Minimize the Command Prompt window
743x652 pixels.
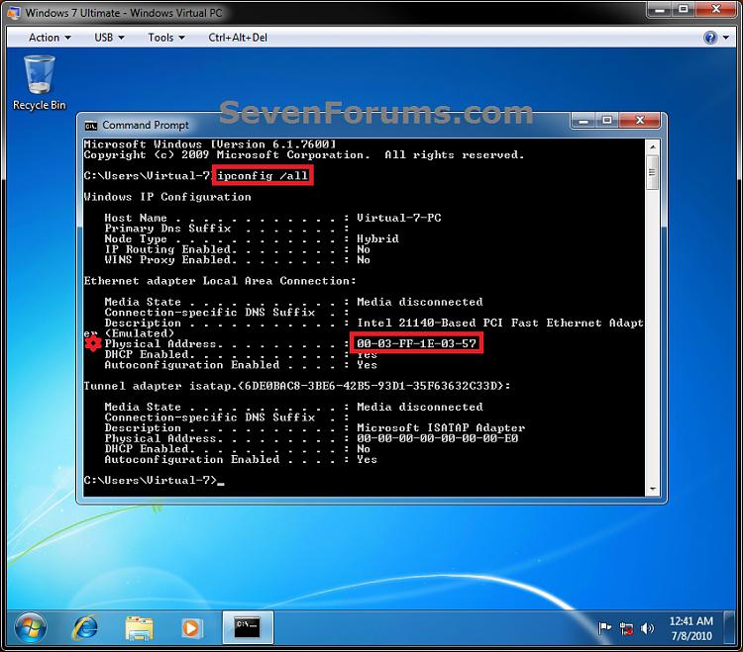[584, 121]
